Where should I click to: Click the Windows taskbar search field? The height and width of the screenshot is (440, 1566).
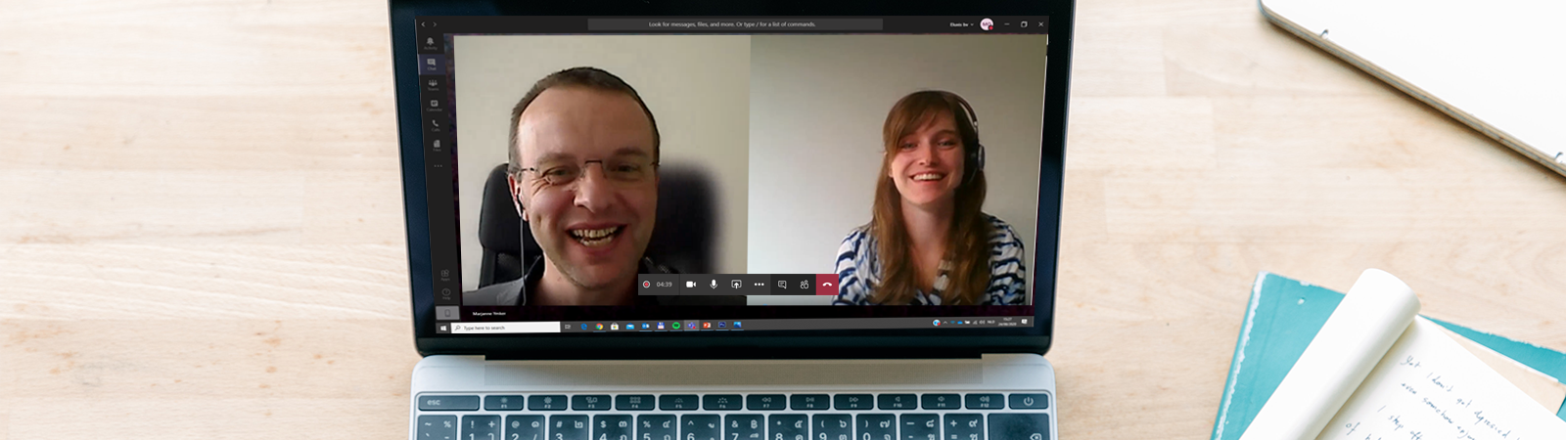[x=505, y=328]
